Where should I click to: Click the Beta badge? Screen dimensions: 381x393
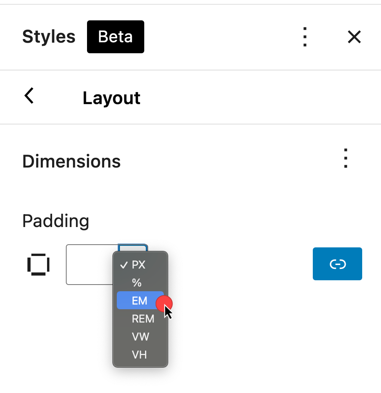(115, 37)
